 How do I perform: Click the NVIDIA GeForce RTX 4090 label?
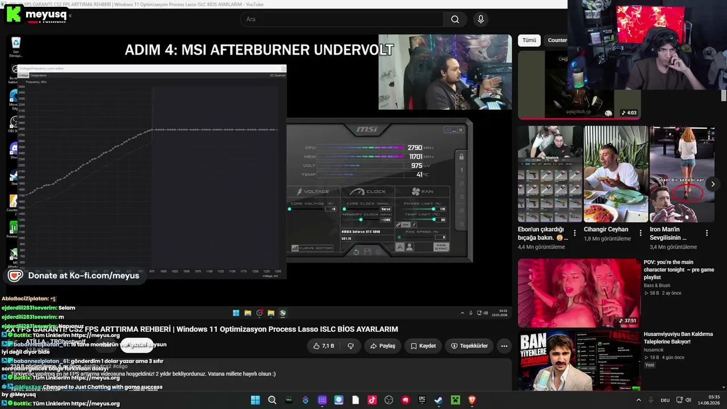[x=361, y=232]
